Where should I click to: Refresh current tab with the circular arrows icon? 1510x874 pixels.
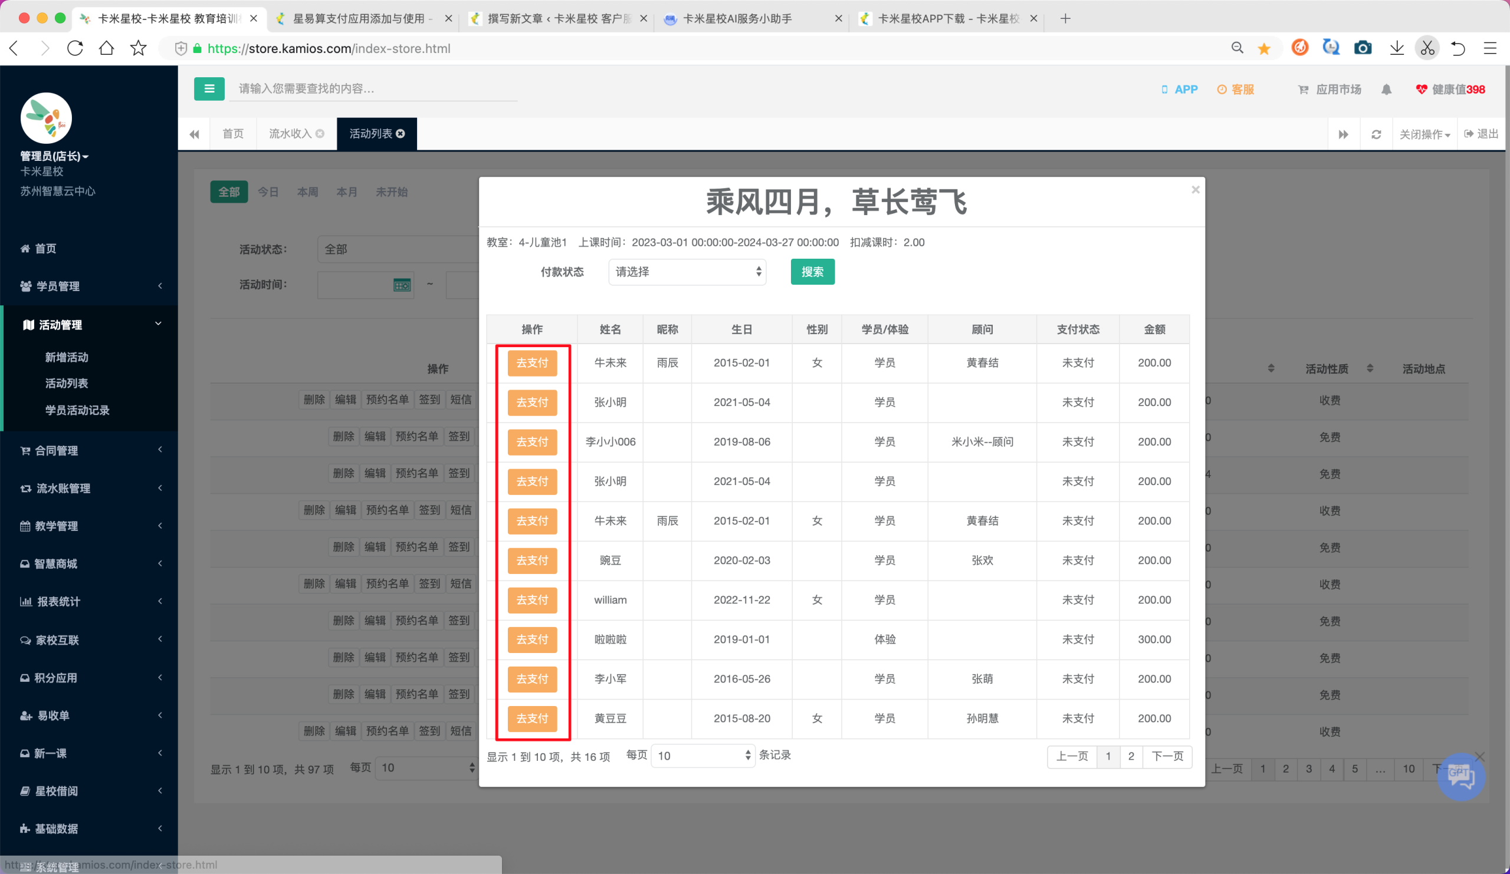pos(1376,134)
